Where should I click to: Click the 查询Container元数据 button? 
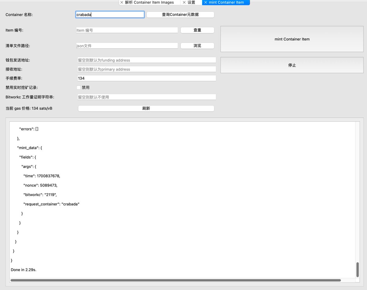tap(180, 14)
